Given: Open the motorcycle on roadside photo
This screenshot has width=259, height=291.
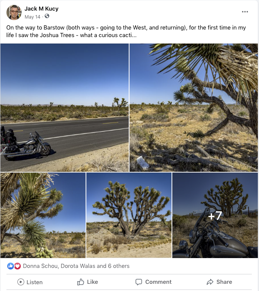Looking at the screenshot, I should coord(64,107).
